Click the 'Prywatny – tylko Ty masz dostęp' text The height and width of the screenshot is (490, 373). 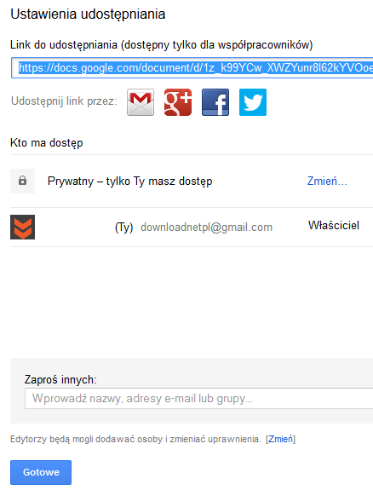(x=130, y=182)
